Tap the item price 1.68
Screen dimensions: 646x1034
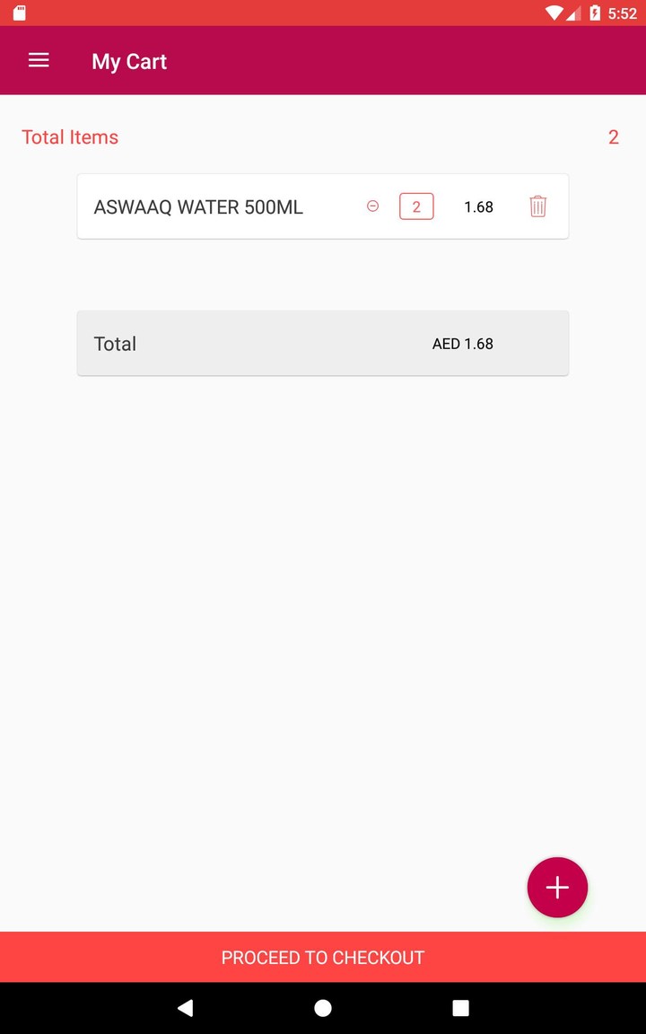coord(478,207)
